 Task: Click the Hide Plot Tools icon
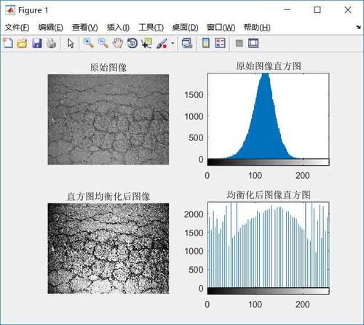pyautogui.click(x=240, y=44)
